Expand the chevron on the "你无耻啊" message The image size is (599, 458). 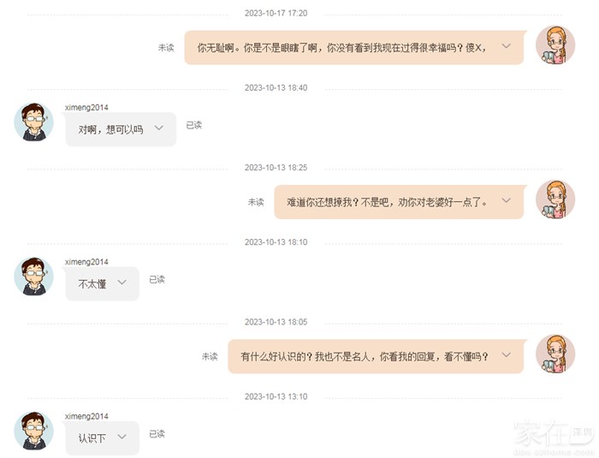pos(507,47)
